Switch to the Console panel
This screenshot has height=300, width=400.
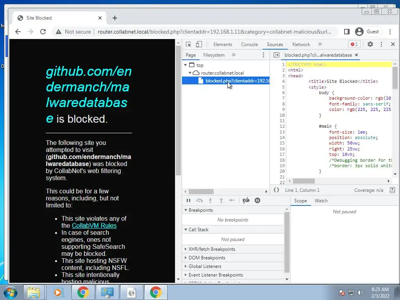pyautogui.click(x=249, y=45)
